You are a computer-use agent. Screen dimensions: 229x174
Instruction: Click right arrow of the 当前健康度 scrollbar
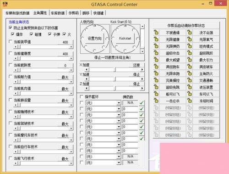point(71,58)
